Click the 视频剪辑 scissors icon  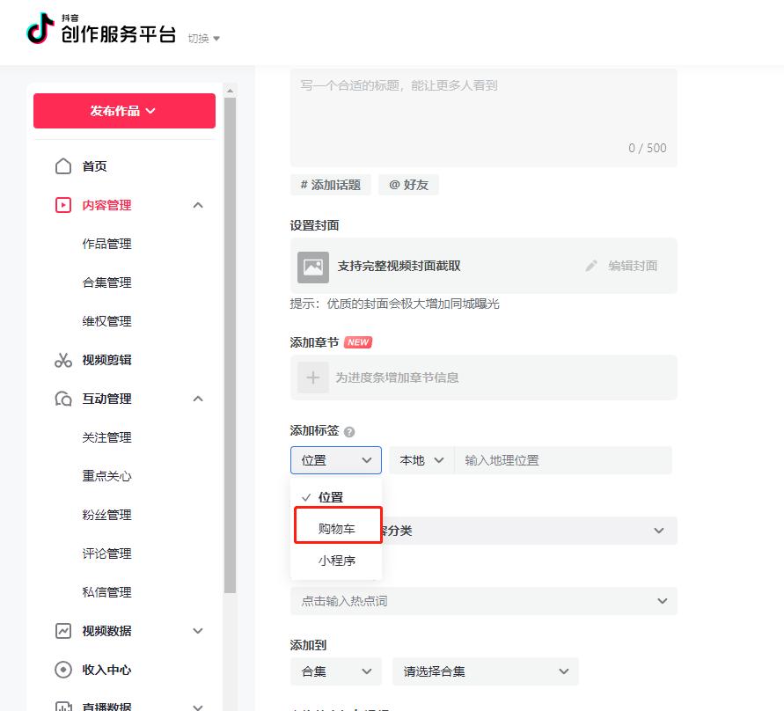click(x=62, y=360)
